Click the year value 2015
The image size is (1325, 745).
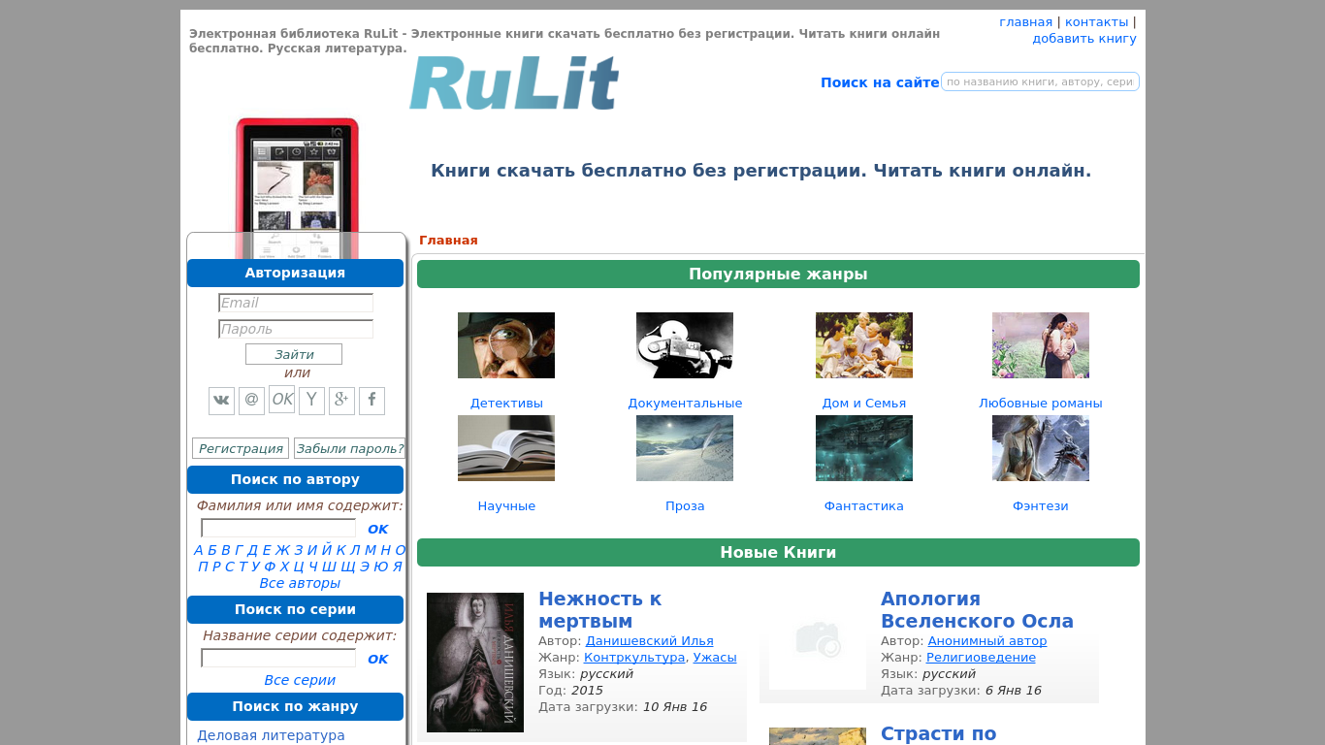587,691
